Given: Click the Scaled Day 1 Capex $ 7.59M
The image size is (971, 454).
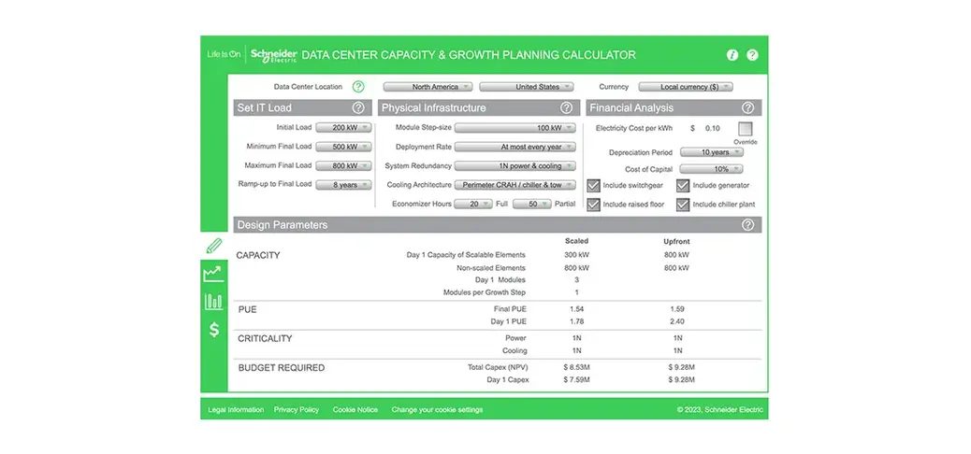Looking at the screenshot, I should (576, 380).
